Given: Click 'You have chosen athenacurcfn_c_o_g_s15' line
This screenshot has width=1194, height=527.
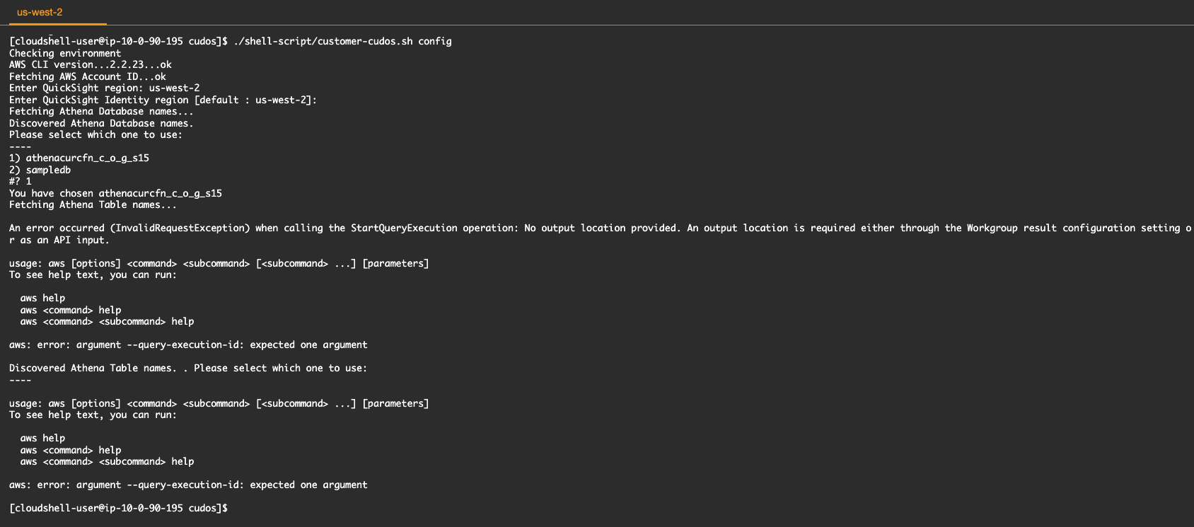Looking at the screenshot, I should (115, 193).
